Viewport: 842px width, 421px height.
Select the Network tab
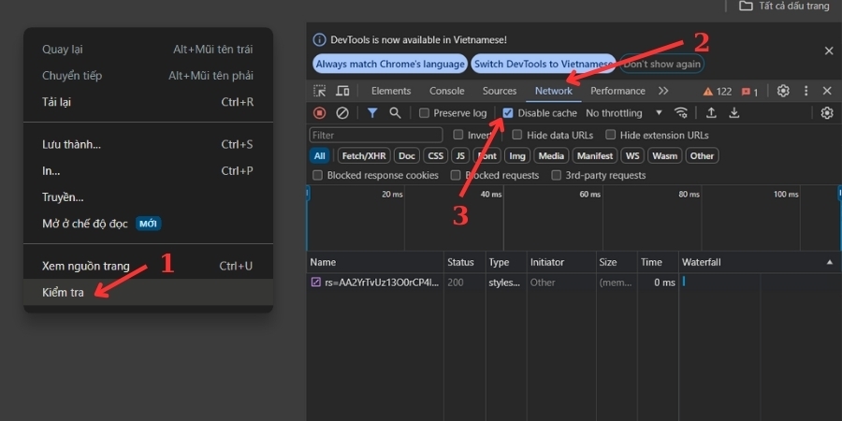[x=554, y=91]
